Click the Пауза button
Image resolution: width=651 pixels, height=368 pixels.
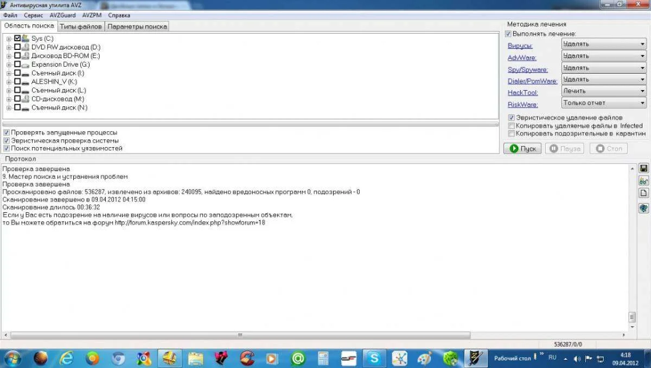tap(564, 148)
